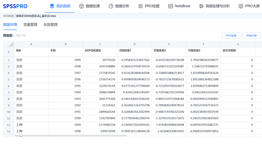This screenshot has height=144, width=262.
Task: Click the horizontal scrollbar under the table
Action: pos(71,136)
